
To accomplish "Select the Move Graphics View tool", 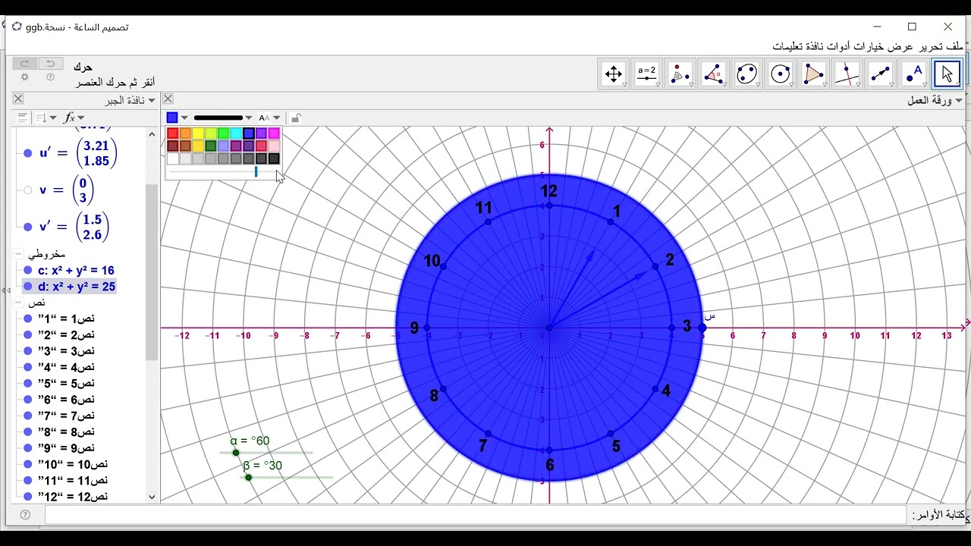I will tap(614, 74).
